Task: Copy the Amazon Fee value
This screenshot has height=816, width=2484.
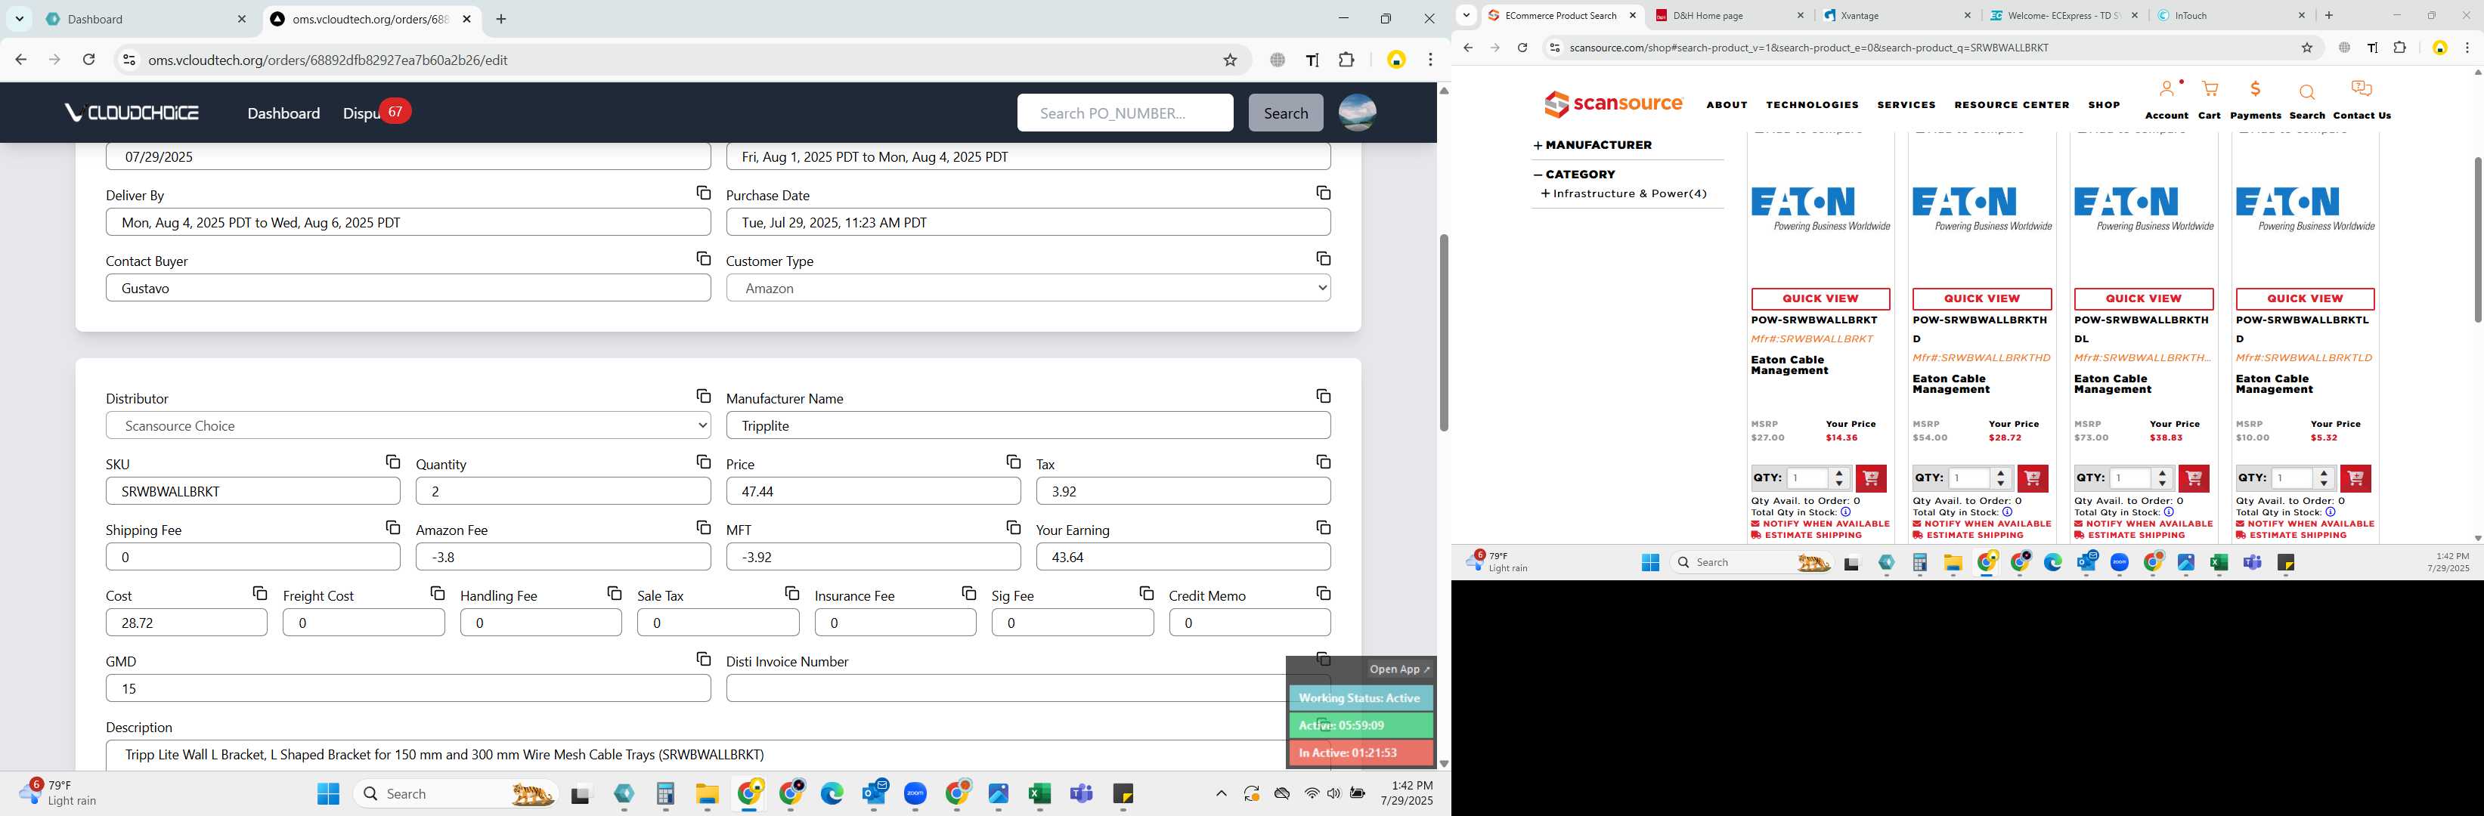Action: (x=703, y=528)
